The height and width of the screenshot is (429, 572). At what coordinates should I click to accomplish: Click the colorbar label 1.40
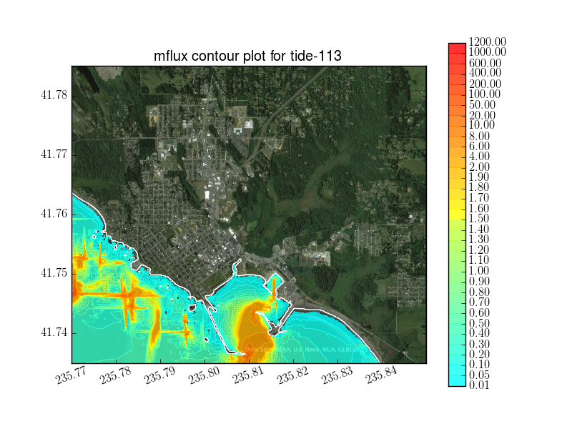click(479, 230)
